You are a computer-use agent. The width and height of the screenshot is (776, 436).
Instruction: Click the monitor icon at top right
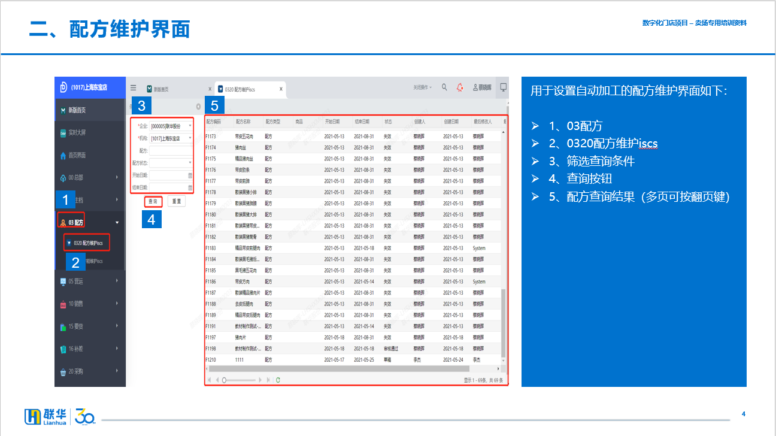(504, 87)
